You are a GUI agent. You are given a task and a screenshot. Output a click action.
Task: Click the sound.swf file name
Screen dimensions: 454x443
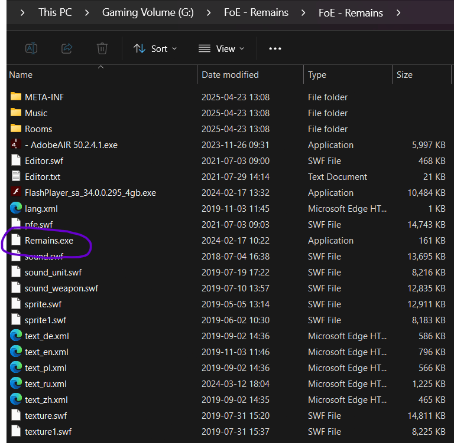[44, 257]
